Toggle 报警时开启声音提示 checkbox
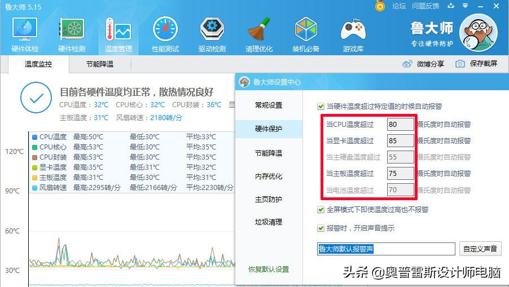This screenshot has width=509, height=287. [321, 228]
